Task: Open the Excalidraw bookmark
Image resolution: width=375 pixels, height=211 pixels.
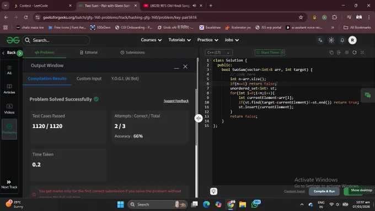Action: click(210, 28)
